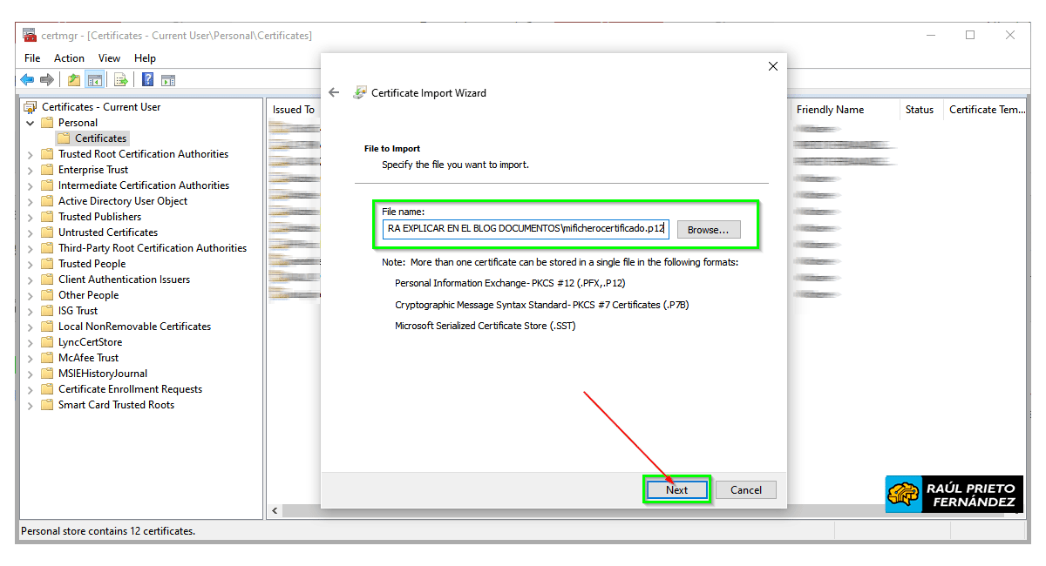1046x566 pixels.
Task: Sort by Friendly Name column header
Action: tap(830, 110)
